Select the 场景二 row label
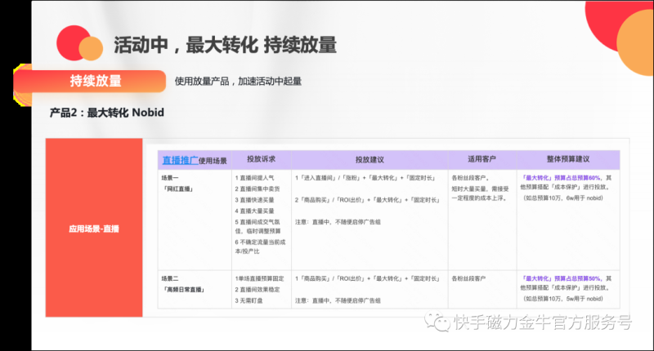 pos(170,278)
